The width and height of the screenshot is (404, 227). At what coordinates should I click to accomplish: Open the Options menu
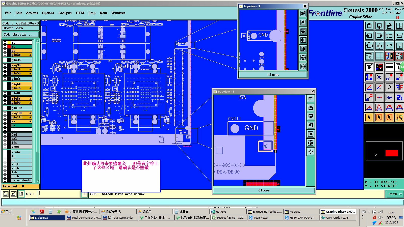pos(48,13)
